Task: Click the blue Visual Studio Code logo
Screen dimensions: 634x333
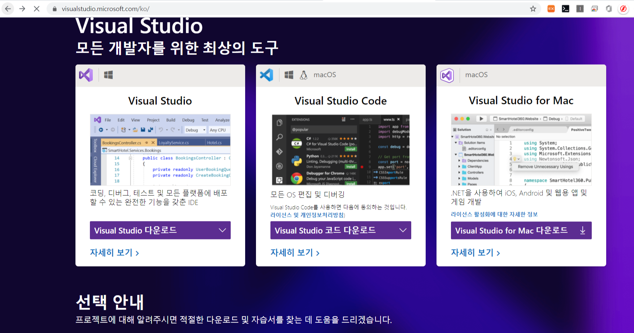Action: 266,75
